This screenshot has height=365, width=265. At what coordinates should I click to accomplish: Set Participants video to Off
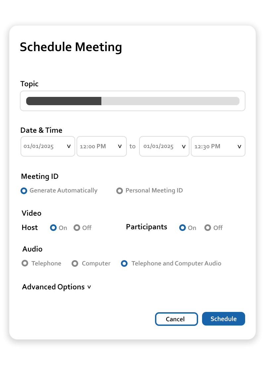tap(208, 228)
